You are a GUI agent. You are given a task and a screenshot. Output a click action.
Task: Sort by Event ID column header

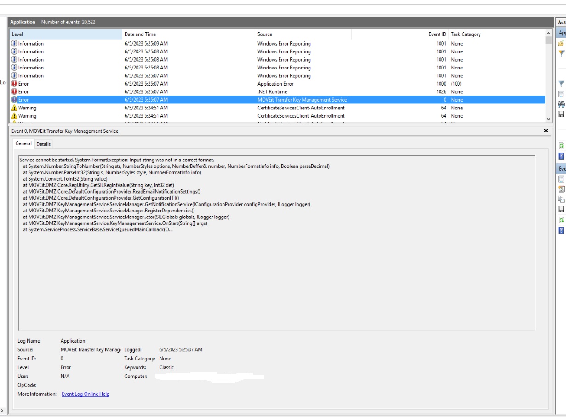(400, 34)
